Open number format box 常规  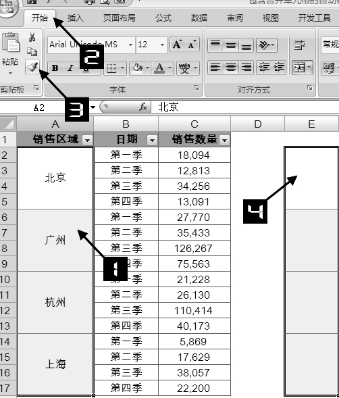[x=330, y=45]
